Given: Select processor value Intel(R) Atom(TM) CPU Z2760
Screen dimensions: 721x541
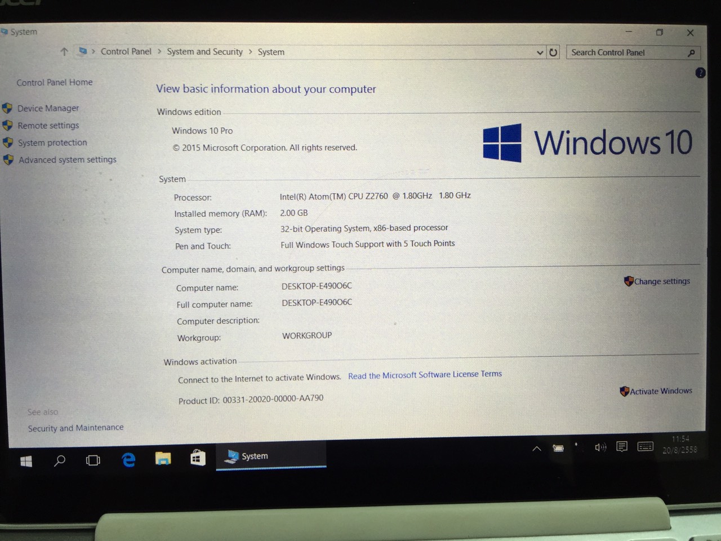Looking at the screenshot, I should pyautogui.click(x=375, y=196).
